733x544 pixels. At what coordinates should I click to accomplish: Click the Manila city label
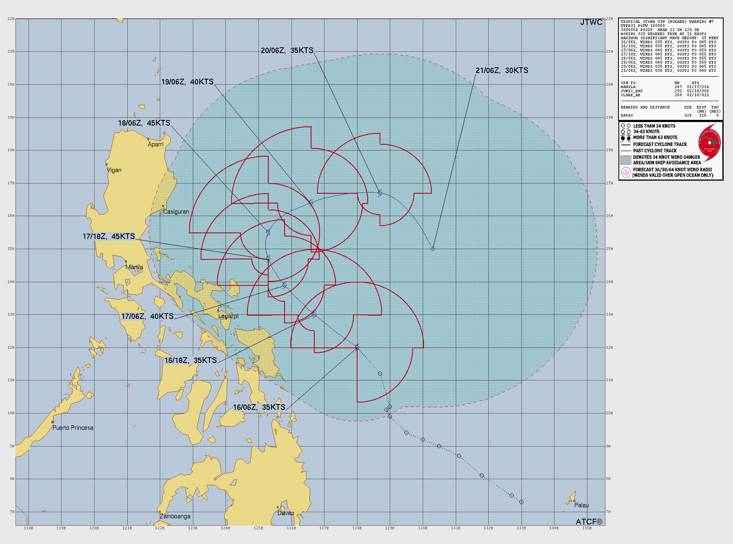point(134,267)
